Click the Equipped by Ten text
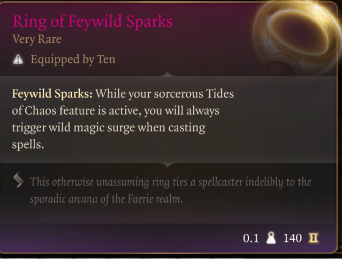The height and width of the screenshot is (259, 342). pos(73,60)
